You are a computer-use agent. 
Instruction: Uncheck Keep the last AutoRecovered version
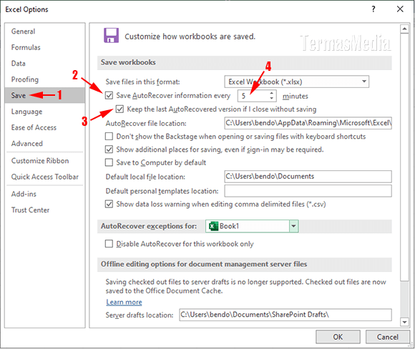tap(119, 109)
